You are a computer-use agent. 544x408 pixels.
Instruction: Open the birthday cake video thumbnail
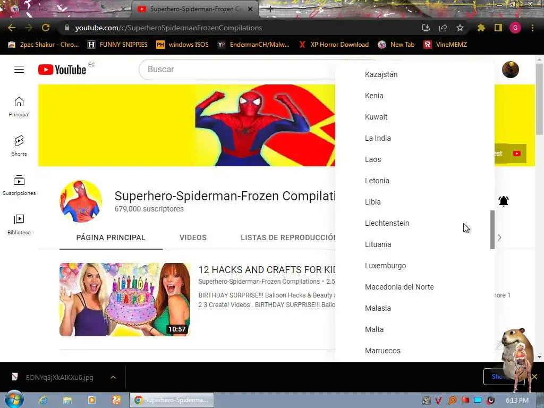pyautogui.click(x=125, y=300)
